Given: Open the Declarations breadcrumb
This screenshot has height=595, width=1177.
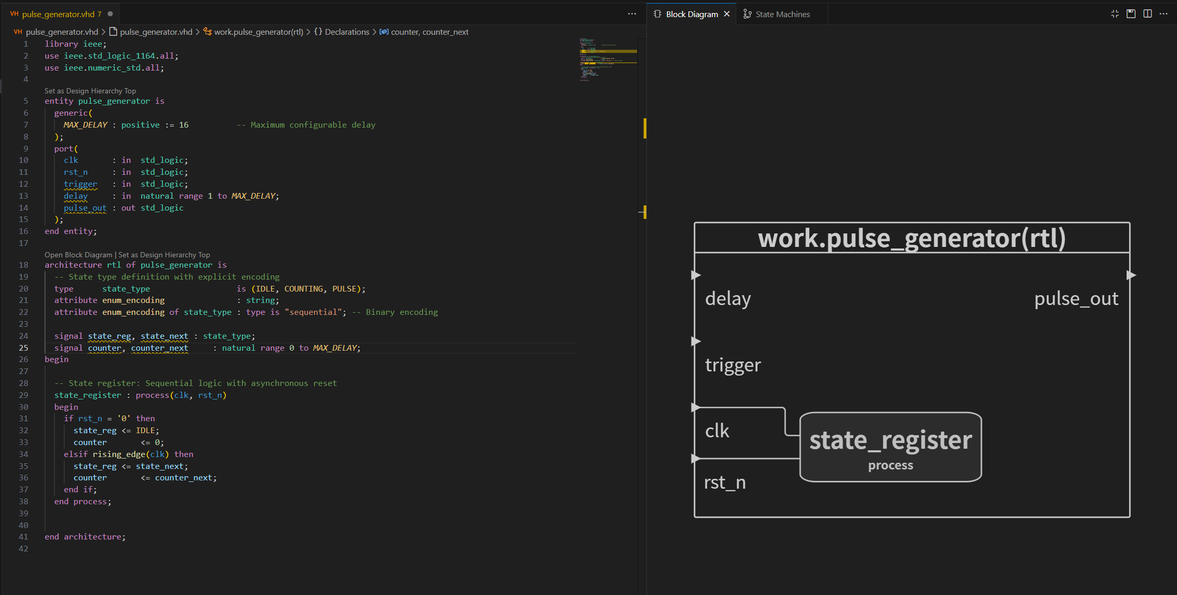Looking at the screenshot, I should click(x=347, y=32).
